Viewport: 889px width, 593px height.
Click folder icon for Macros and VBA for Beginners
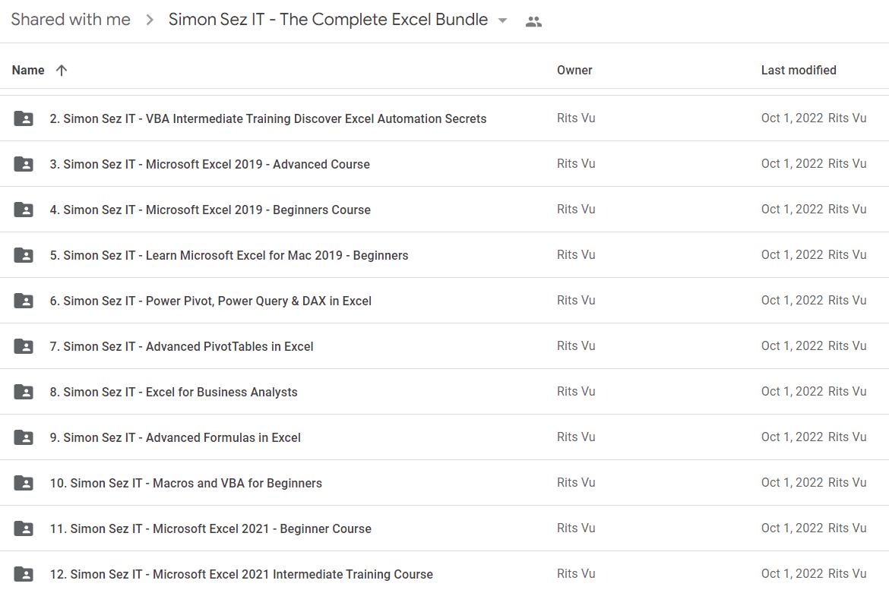24,483
